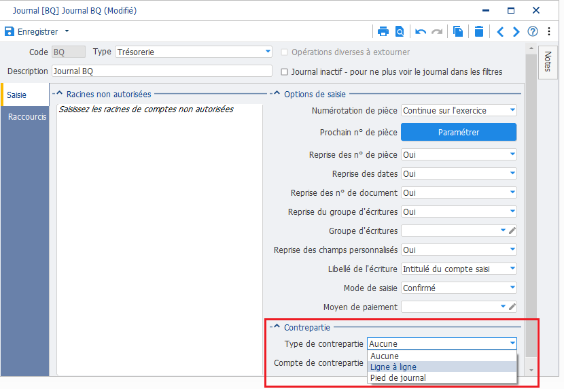The height and width of the screenshot is (389, 564).
Task: Edit Moyen de paiement pencil icon
Action: pos(512,307)
